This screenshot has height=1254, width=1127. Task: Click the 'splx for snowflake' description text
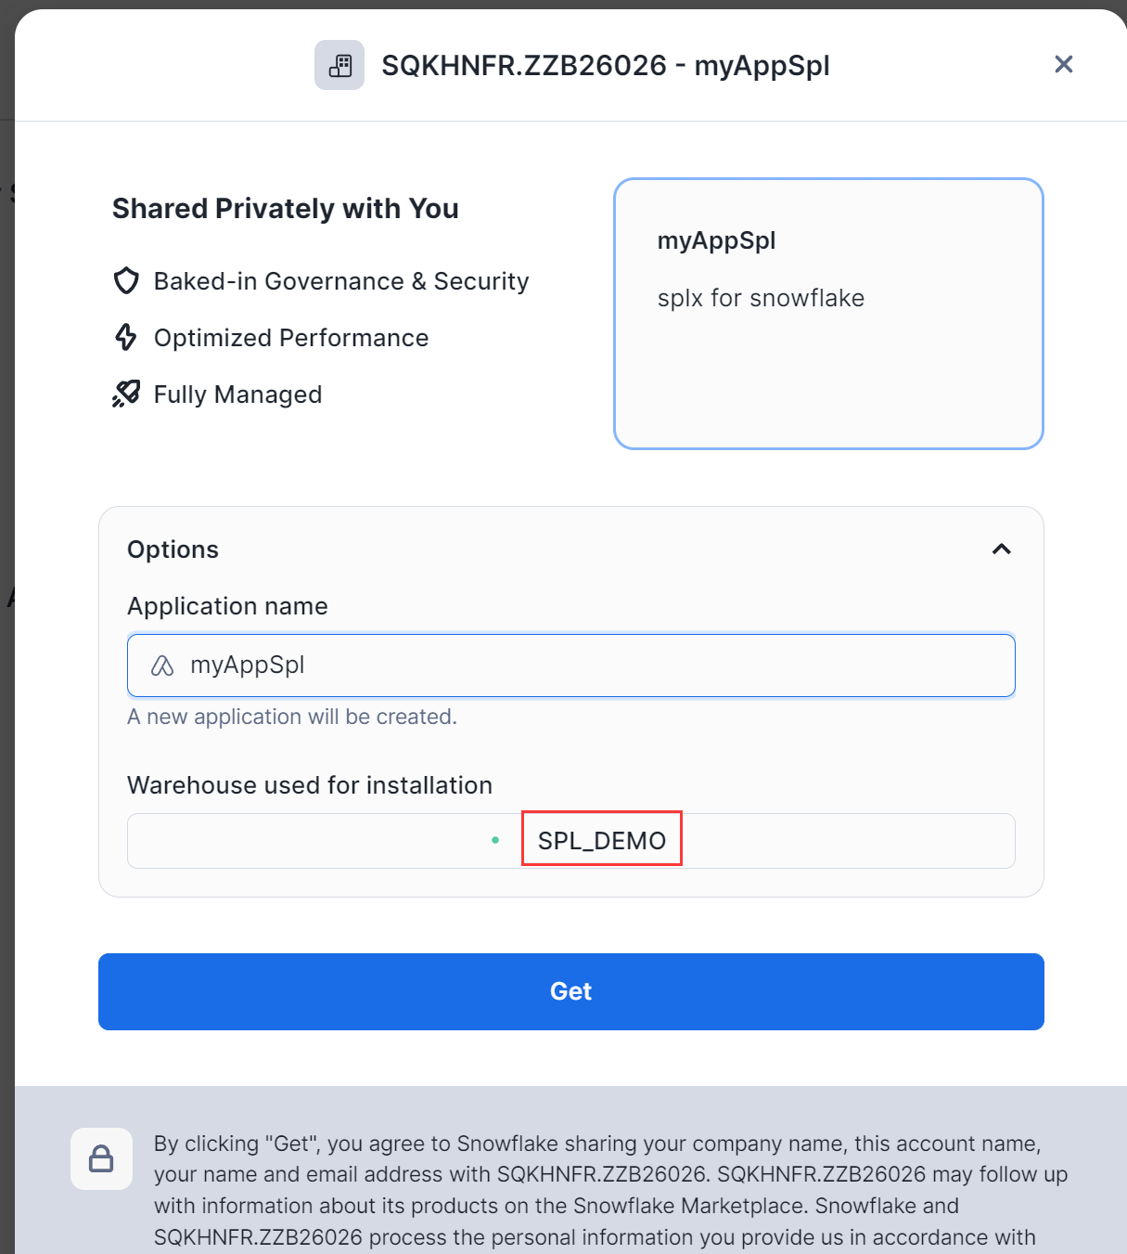click(761, 298)
